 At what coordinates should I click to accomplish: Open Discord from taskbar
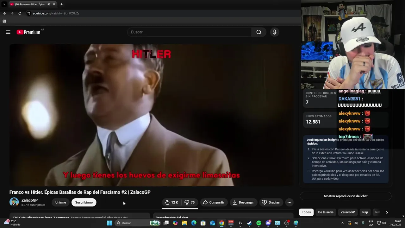tap(268, 223)
